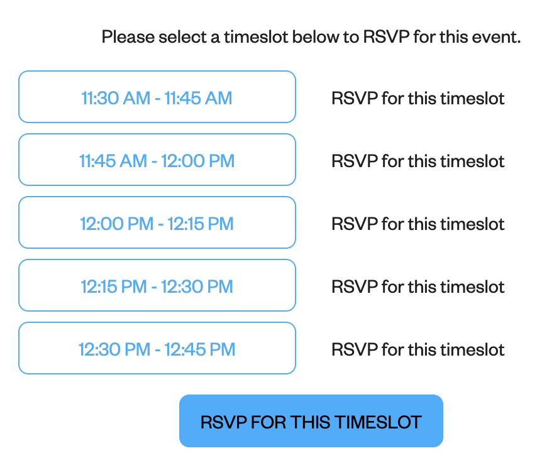
Task: Select the timeslot beginning at 12:30 PM
Action: point(157,348)
